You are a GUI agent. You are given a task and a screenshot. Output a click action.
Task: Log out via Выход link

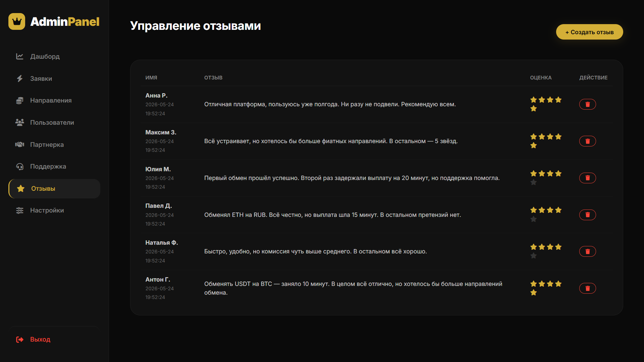click(54, 340)
